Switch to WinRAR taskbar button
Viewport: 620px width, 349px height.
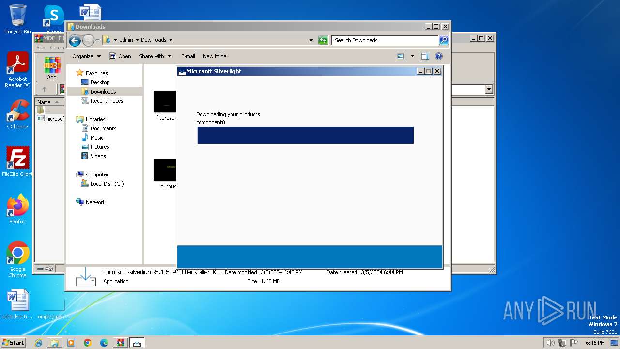point(121,343)
